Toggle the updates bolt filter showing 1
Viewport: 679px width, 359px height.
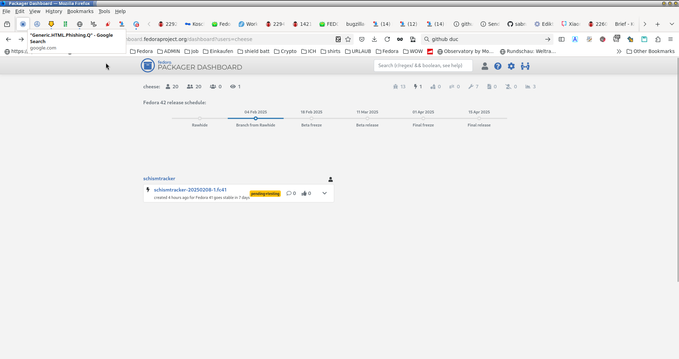coord(418,87)
